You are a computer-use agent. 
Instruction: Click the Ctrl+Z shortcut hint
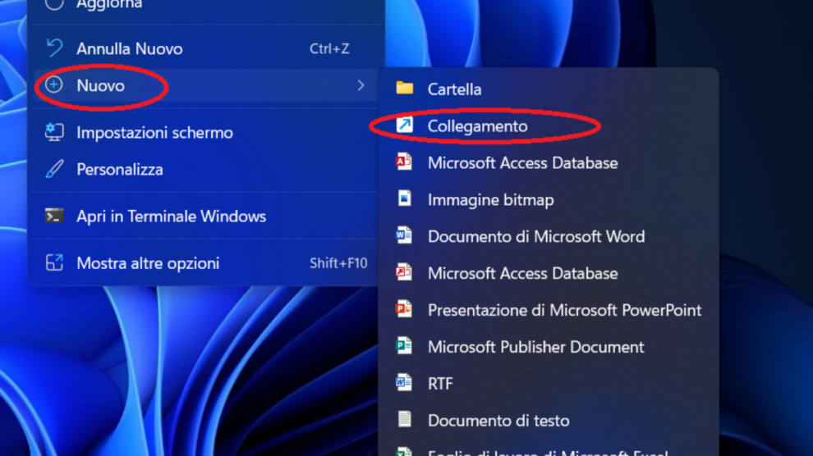click(329, 48)
